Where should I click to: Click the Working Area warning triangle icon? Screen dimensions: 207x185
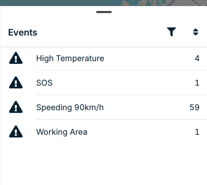pyautogui.click(x=16, y=131)
